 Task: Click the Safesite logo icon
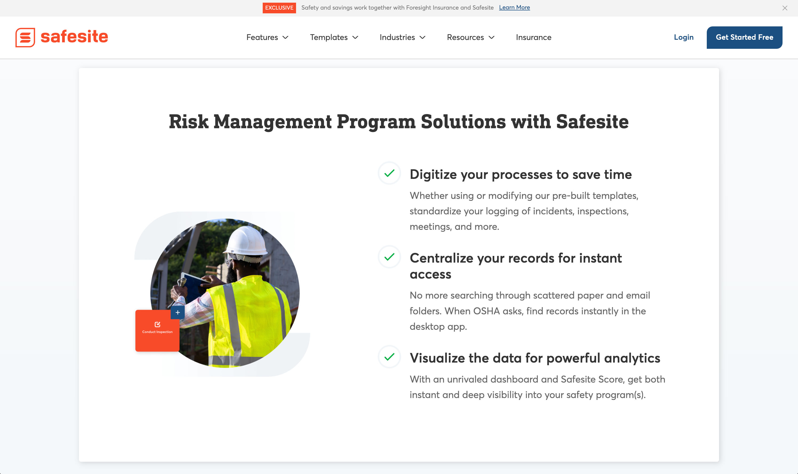click(25, 37)
